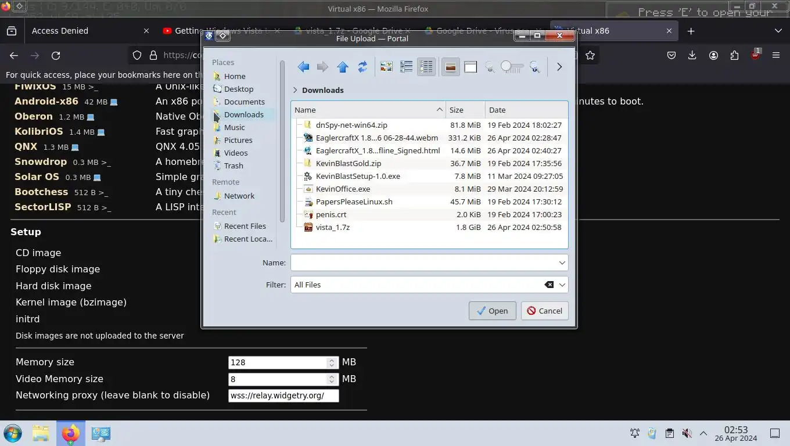Switch to icons view mode

click(x=386, y=67)
